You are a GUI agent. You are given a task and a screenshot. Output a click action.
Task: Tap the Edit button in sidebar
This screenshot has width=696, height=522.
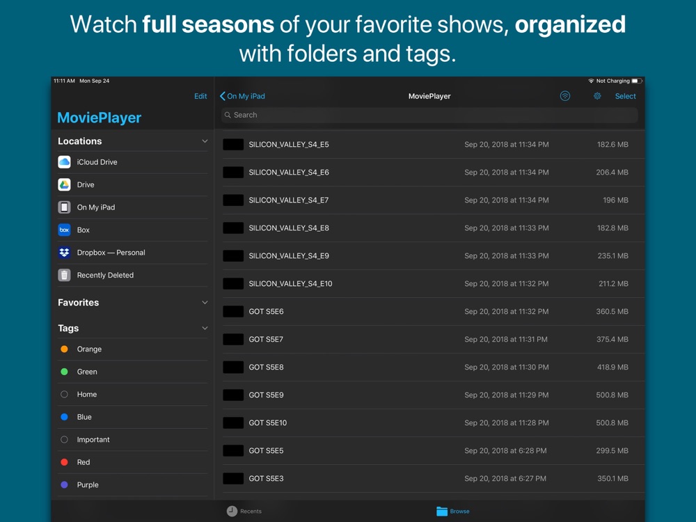[200, 96]
